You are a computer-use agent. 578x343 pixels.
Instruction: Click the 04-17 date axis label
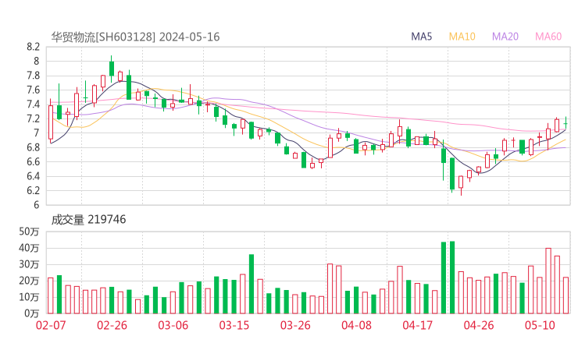pyautogui.click(x=418, y=325)
